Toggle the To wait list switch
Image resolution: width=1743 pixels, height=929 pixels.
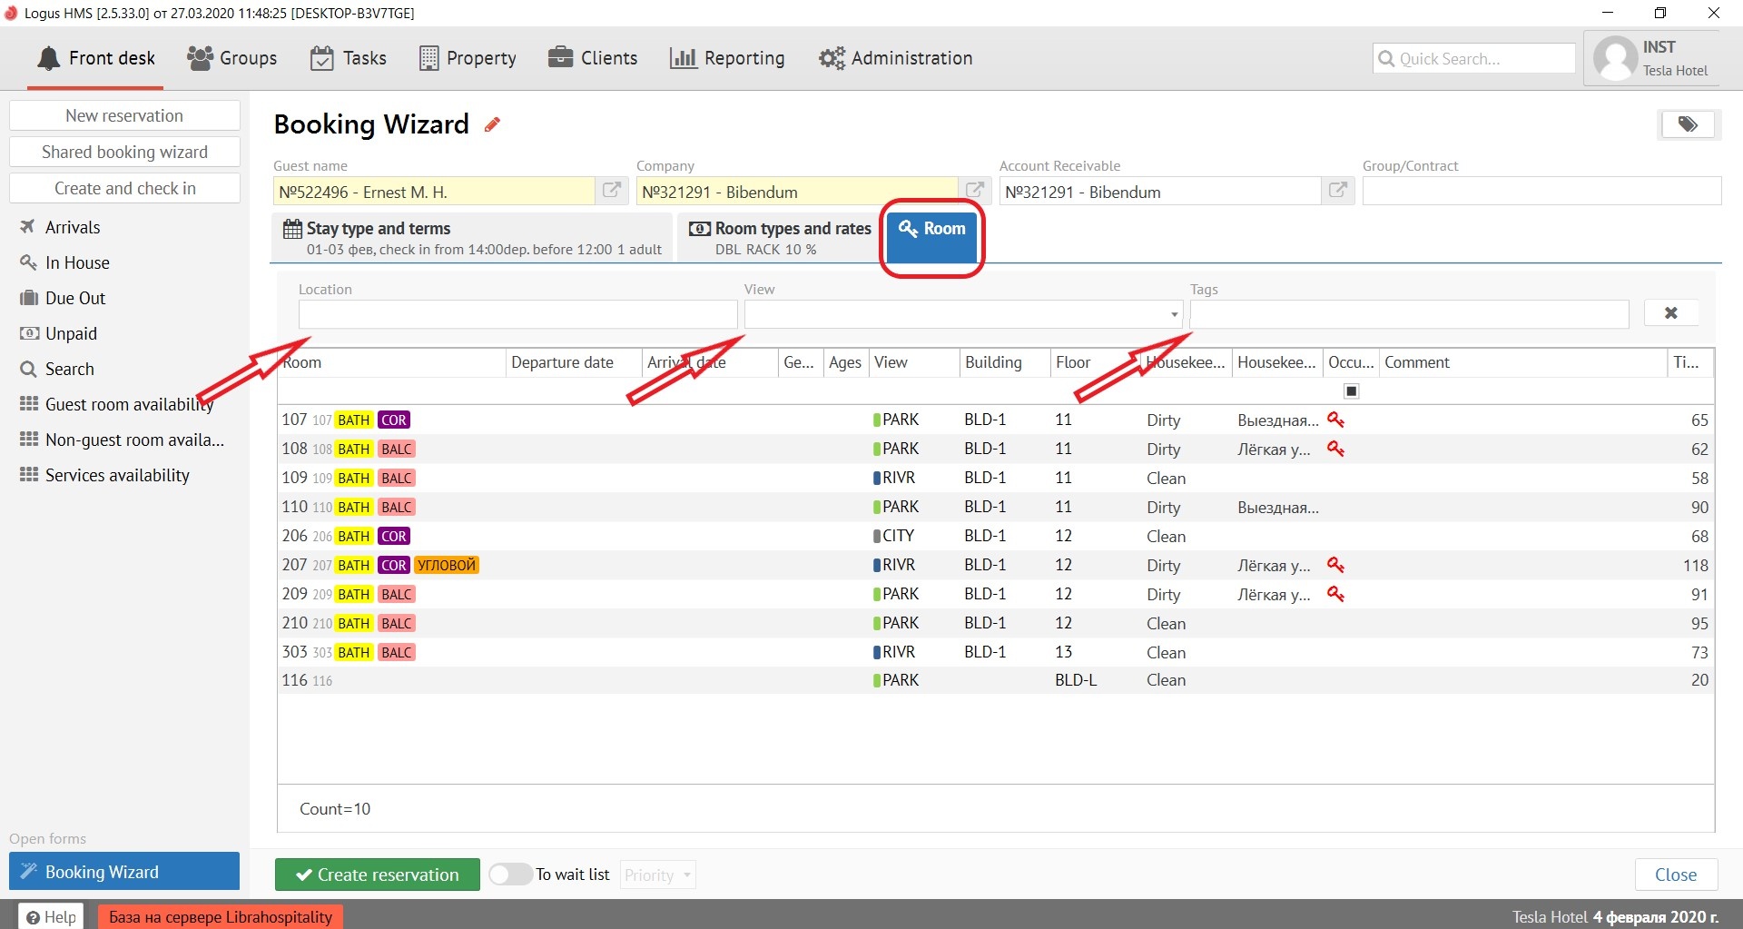(510, 875)
